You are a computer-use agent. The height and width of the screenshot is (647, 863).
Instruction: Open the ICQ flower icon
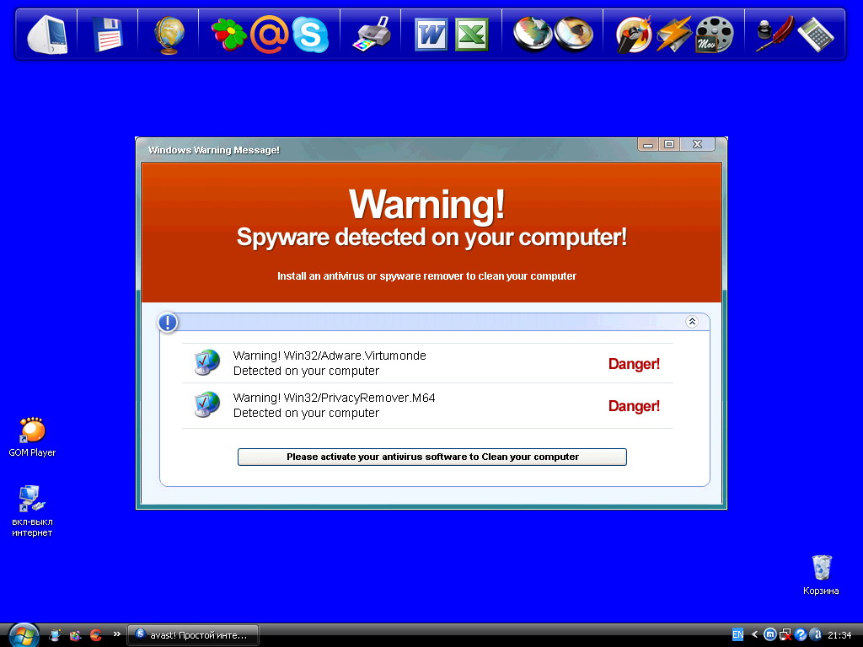click(x=228, y=35)
